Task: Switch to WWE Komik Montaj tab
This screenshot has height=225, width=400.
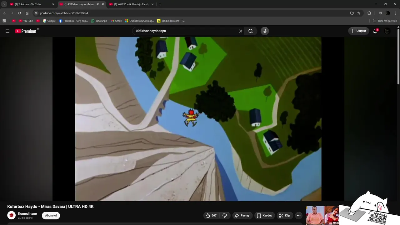Action: 131,4
